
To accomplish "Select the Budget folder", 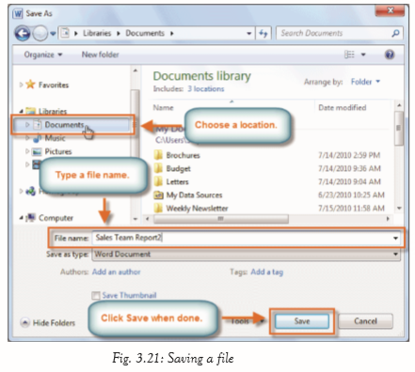I will 178,169.
